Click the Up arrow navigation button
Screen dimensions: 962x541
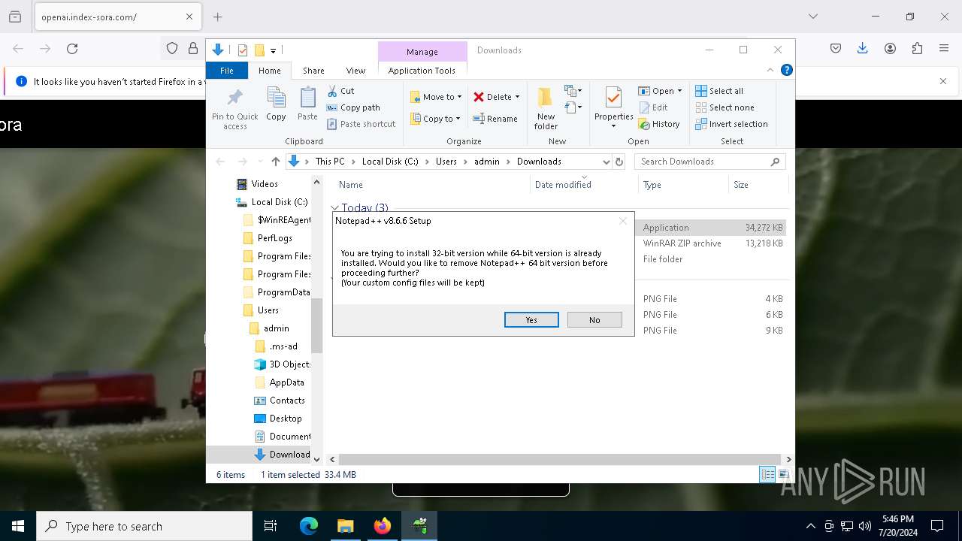coord(276,162)
